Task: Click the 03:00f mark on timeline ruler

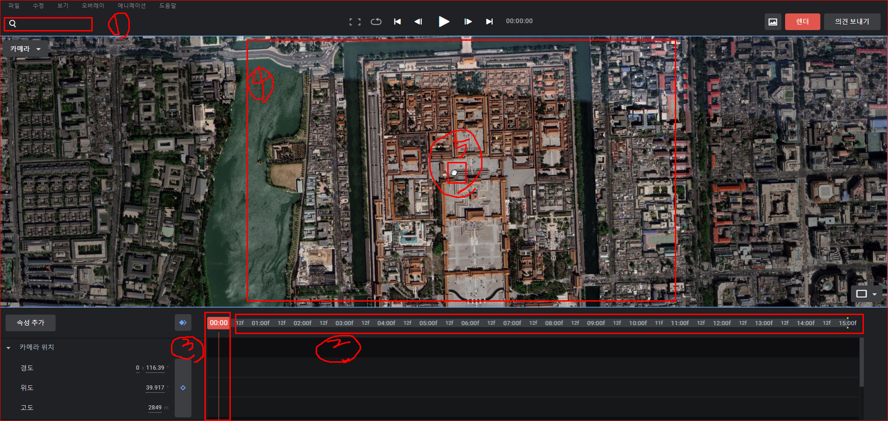Action: pos(344,323)
